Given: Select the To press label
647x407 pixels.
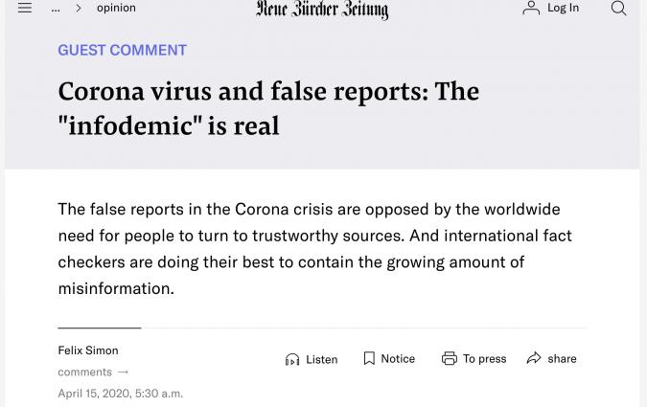Looking at the screenshot, I should [x=484, y=358].
